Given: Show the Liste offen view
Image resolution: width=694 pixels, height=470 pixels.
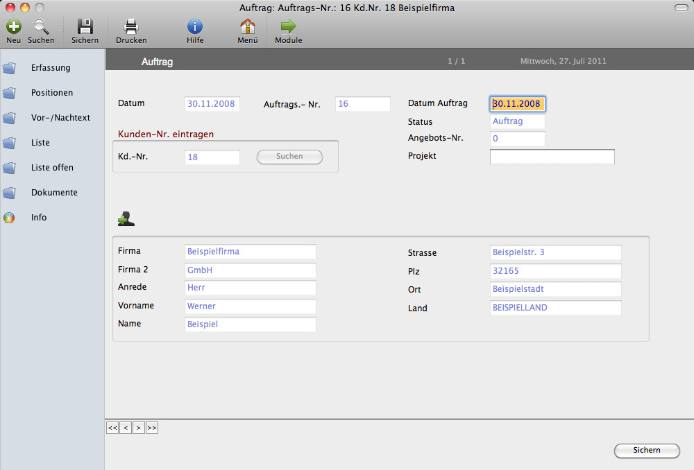Looking at the screenshot, I should coord(52,168).
